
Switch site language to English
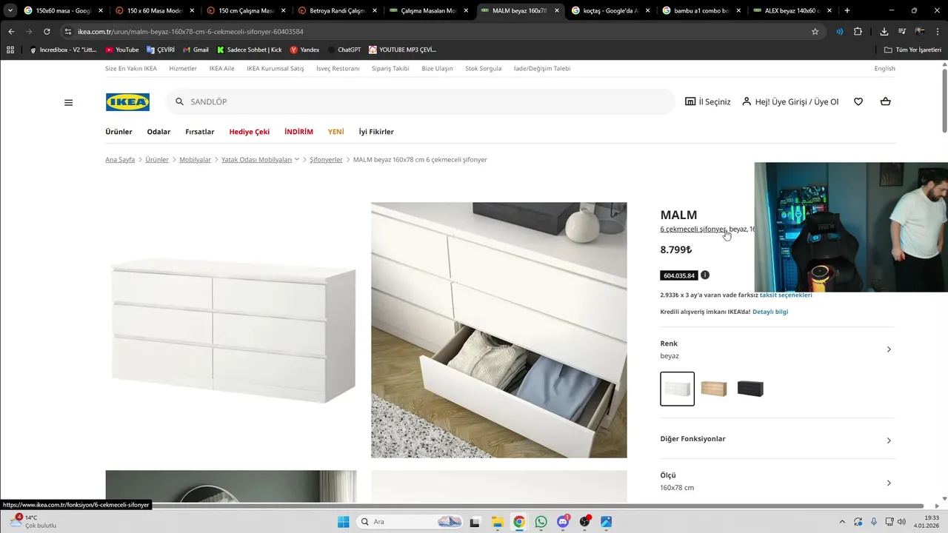(884, 68)
